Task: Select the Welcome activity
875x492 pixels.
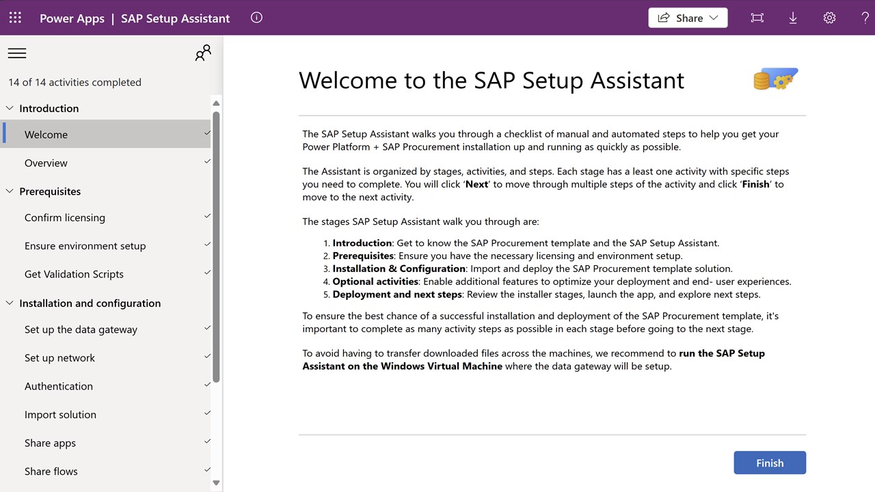Action: (x=107, y=134)
